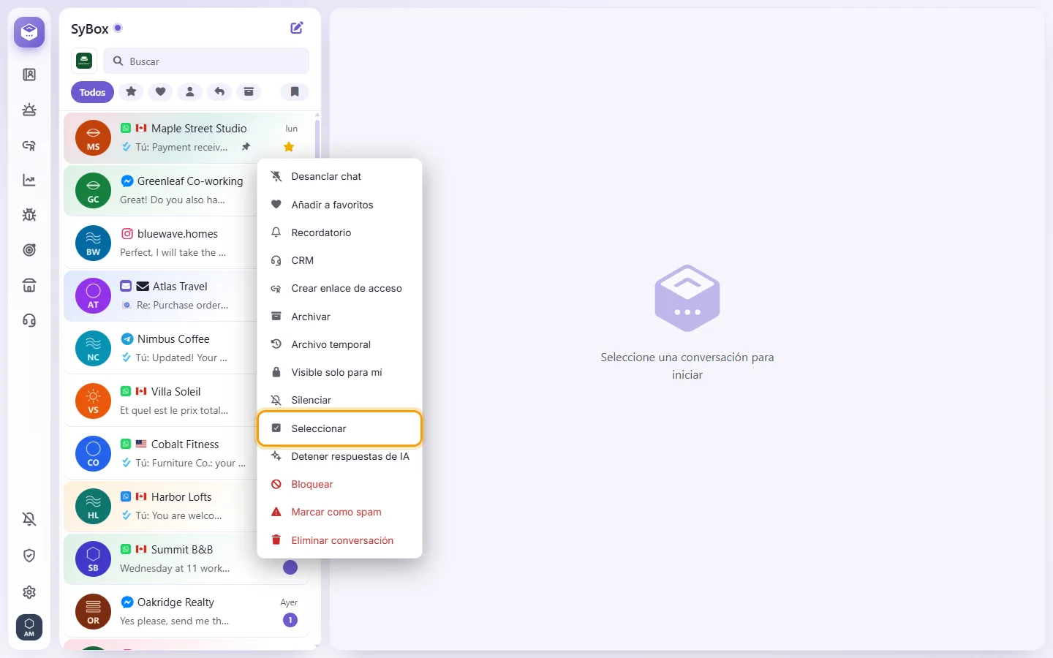Filter chats by starred icon
The image size is (1053, 658).
(131, 92)
